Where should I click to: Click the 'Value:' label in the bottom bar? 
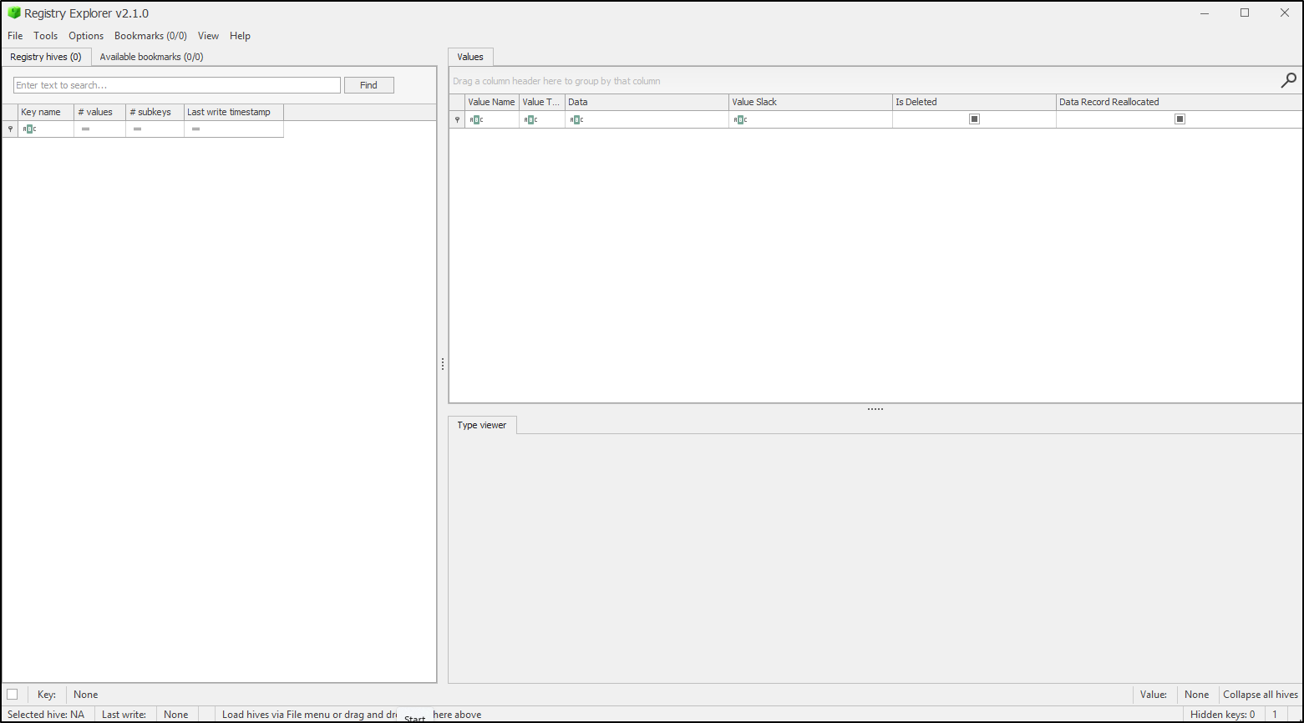(x=1154, y=695)
